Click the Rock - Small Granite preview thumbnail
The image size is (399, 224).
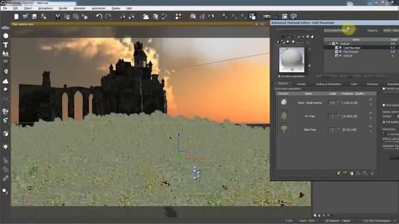[284, 102]
